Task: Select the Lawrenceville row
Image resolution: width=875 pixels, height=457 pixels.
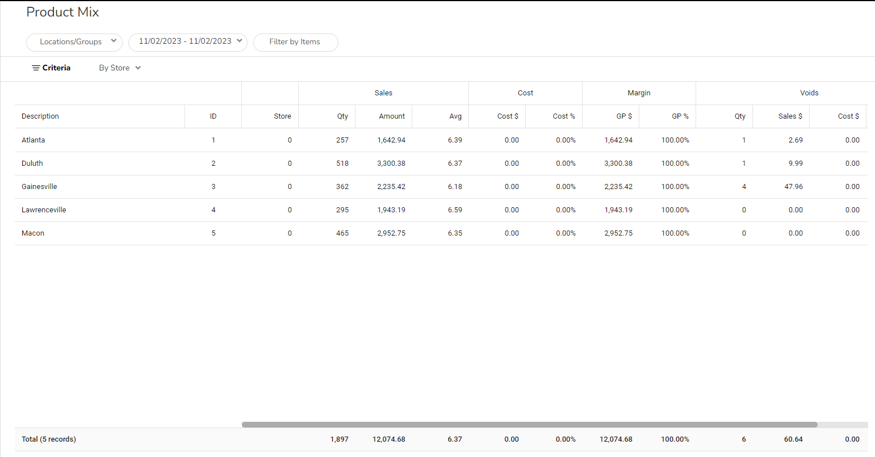Action: pos(44,210)
